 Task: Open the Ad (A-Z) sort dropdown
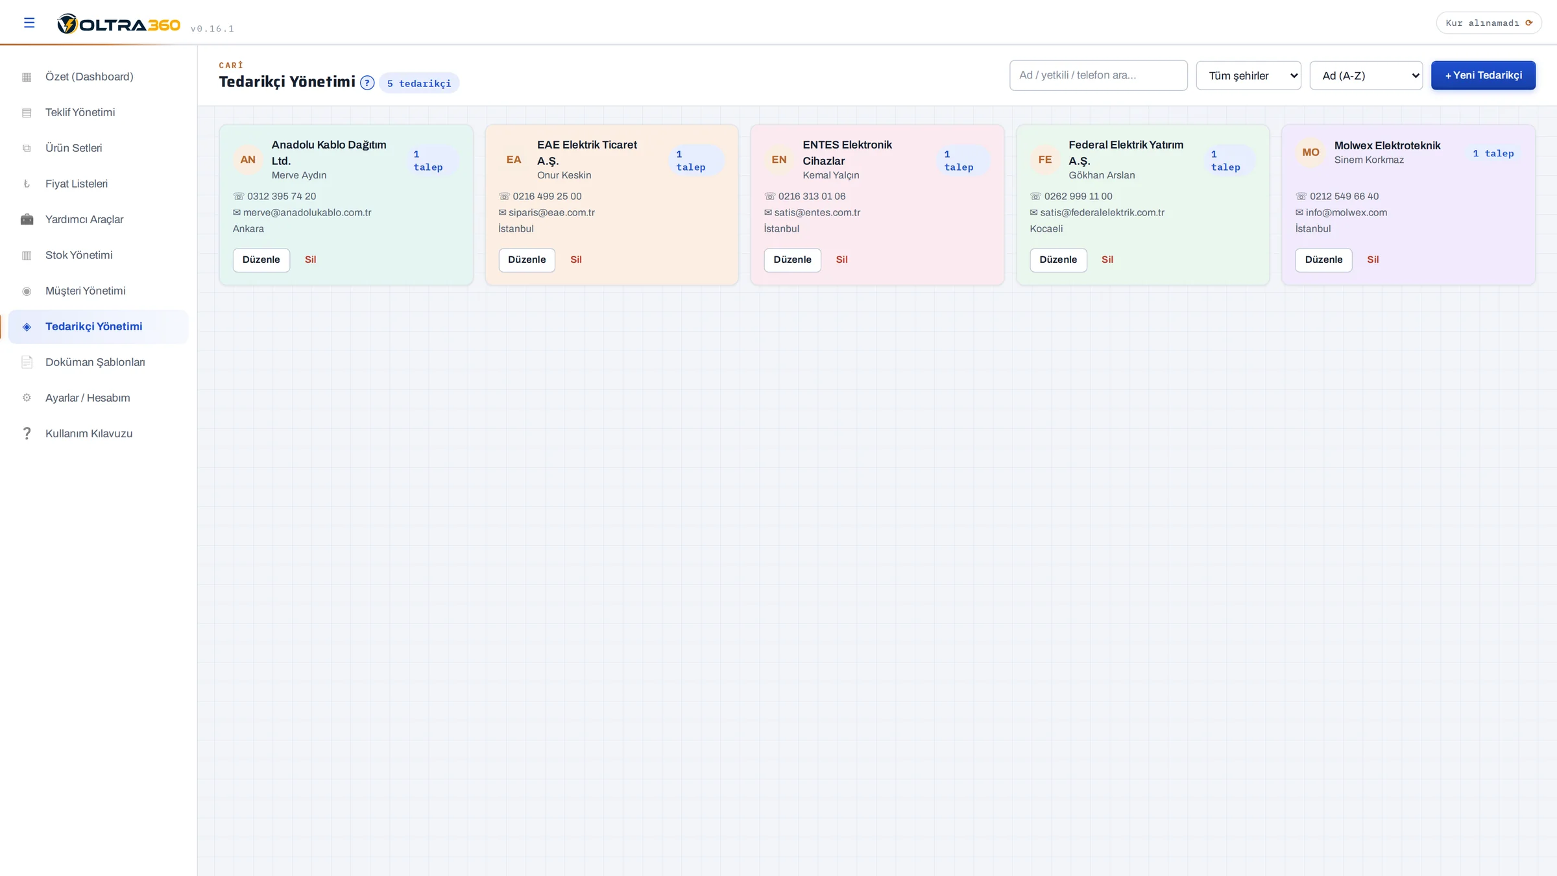point(1366,75)
